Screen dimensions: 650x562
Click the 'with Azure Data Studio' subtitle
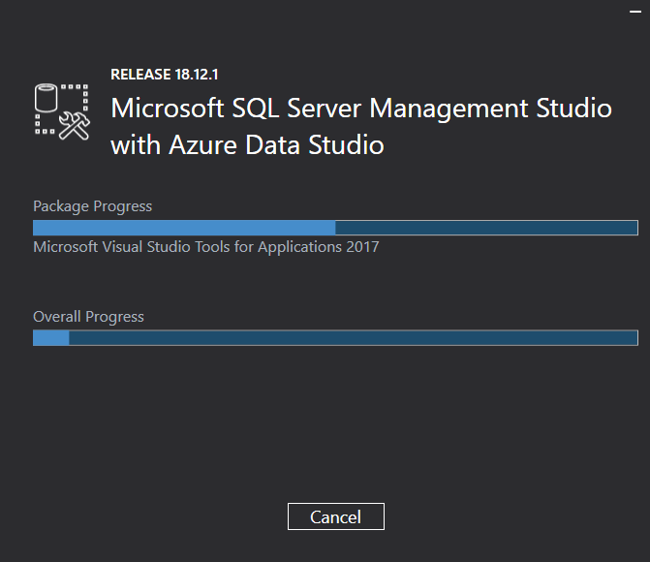pyautogui.click(x=247, y=145)
